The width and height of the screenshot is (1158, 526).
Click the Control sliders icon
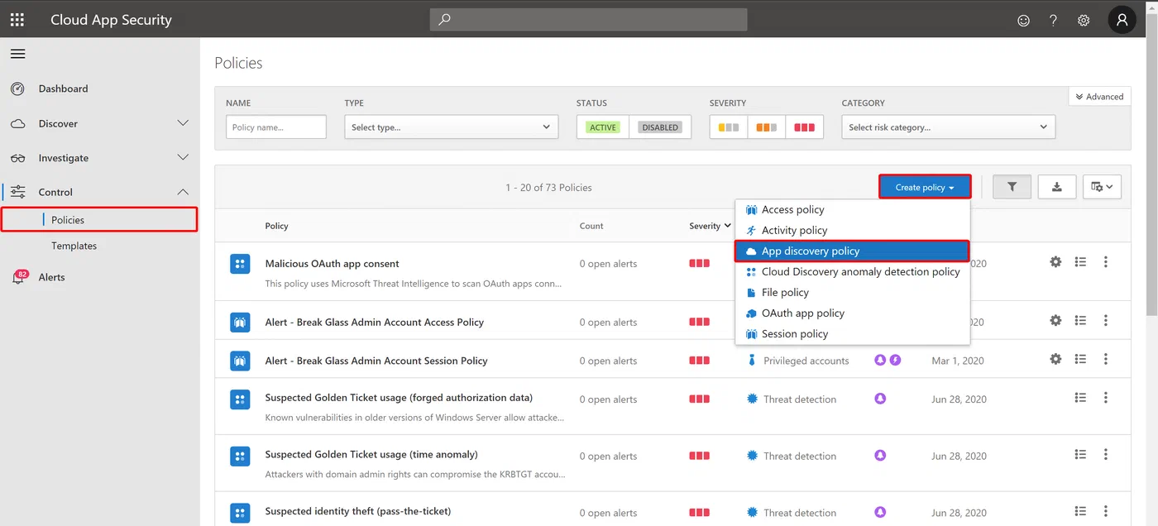pyautogui.click(x=17, y=192)
